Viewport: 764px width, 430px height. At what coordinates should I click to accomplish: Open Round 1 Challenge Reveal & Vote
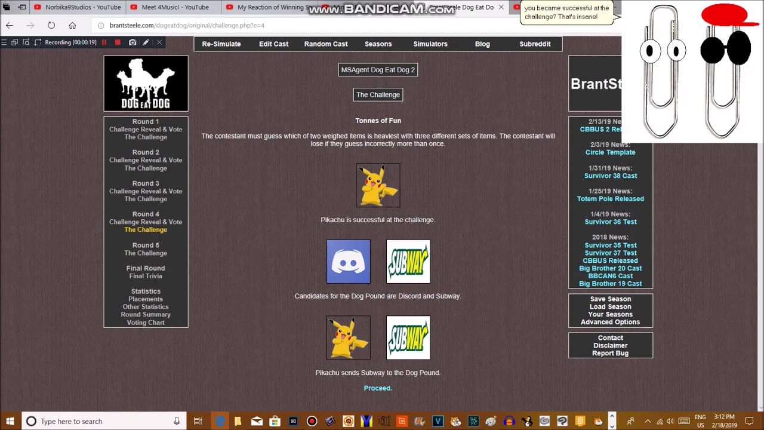tap(146, 129)
